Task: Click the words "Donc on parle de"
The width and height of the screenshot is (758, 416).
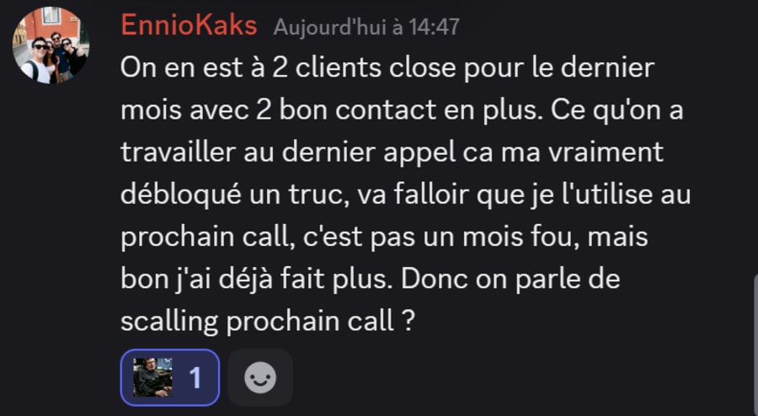Action: [x=510, y=280]
